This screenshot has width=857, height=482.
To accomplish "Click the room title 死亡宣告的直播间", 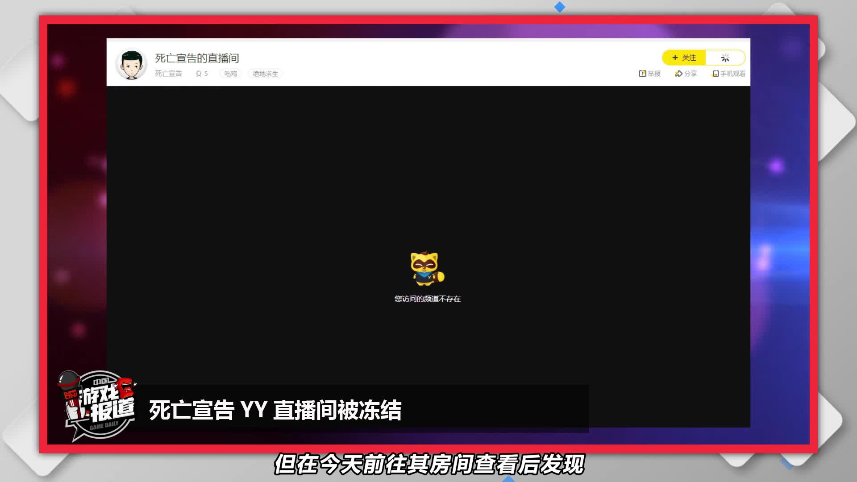I will 197,58.
